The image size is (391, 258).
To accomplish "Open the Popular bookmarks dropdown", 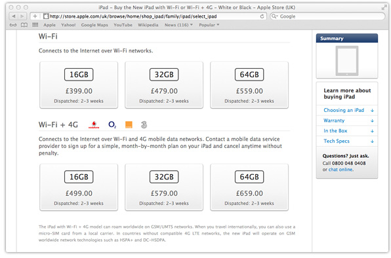I will [x=209, y=25].
